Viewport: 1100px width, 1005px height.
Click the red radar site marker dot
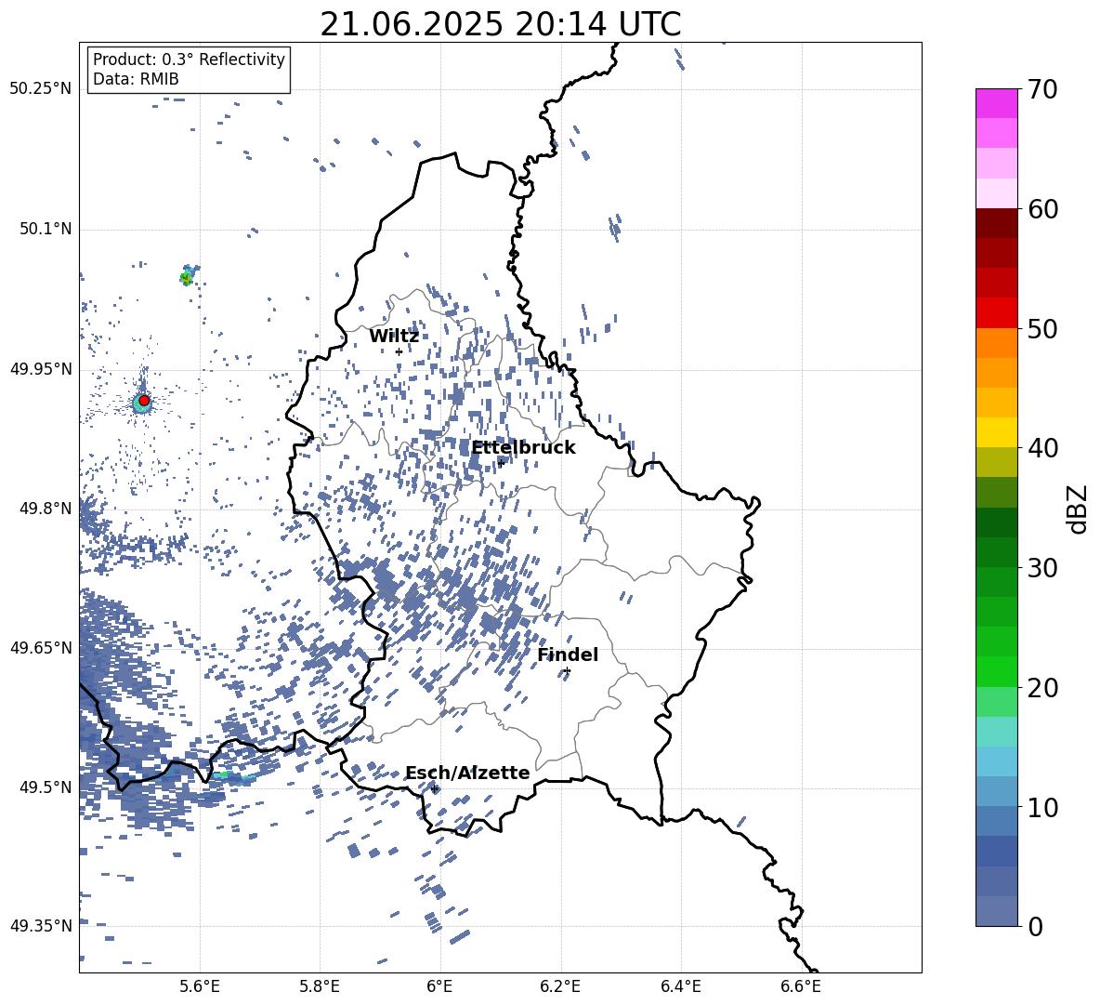point(144,400)
